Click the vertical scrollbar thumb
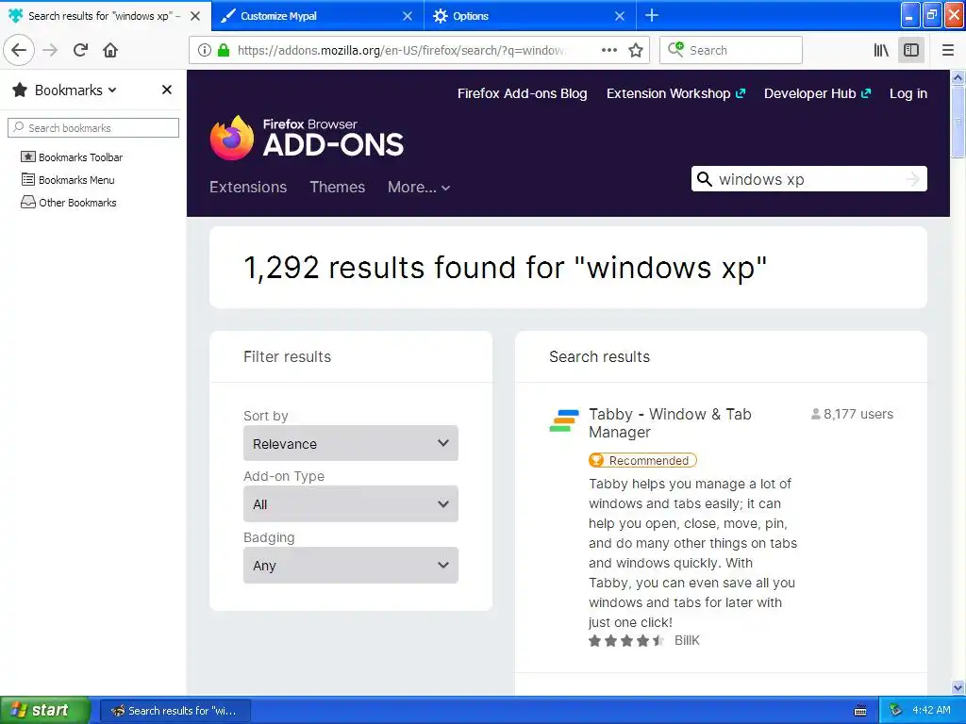966x724 pixels. tap(958, 122)
